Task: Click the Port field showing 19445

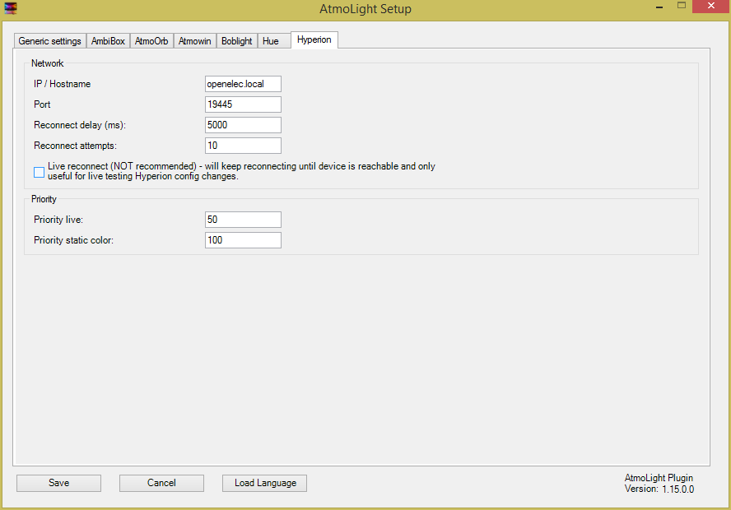Action: [243, 104]
